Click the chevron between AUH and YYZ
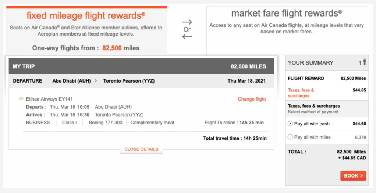Screen dimensions: 376x193 96,81
